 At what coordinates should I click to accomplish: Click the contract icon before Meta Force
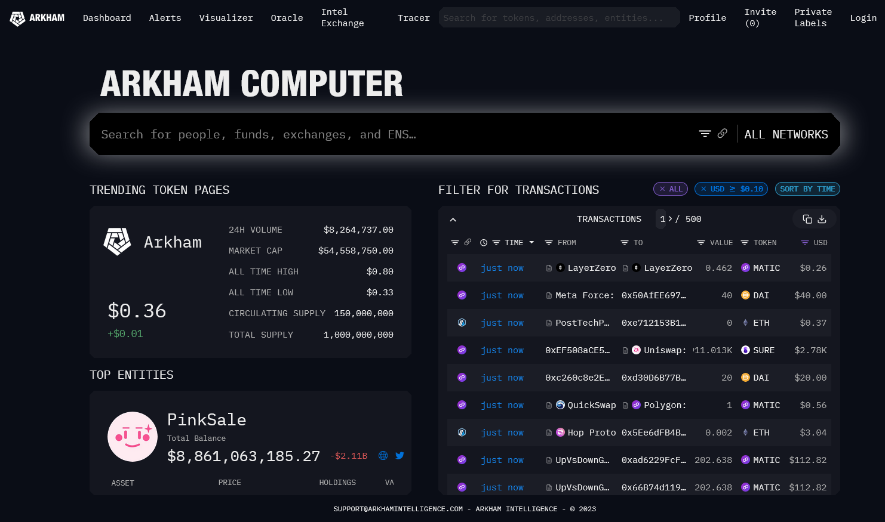click(x=549, y=296)
